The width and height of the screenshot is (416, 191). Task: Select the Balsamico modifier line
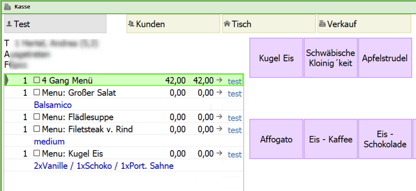53,105
